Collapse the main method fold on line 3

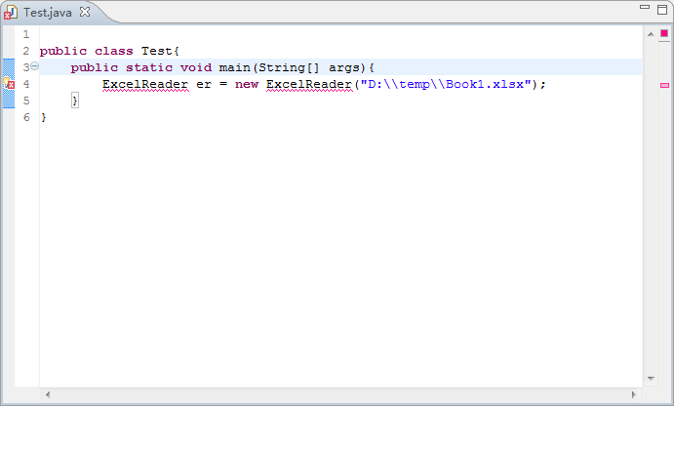point(35,66)
